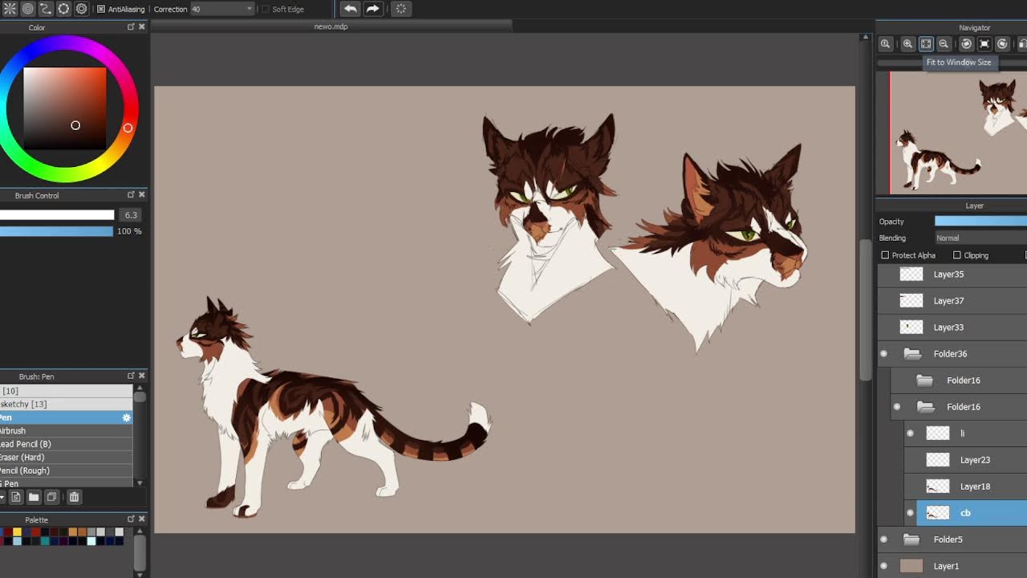This screenshot has height=578, width=1027.
Task: Switch to newo.mdp document tab
Action: click(x=331, y=26)
